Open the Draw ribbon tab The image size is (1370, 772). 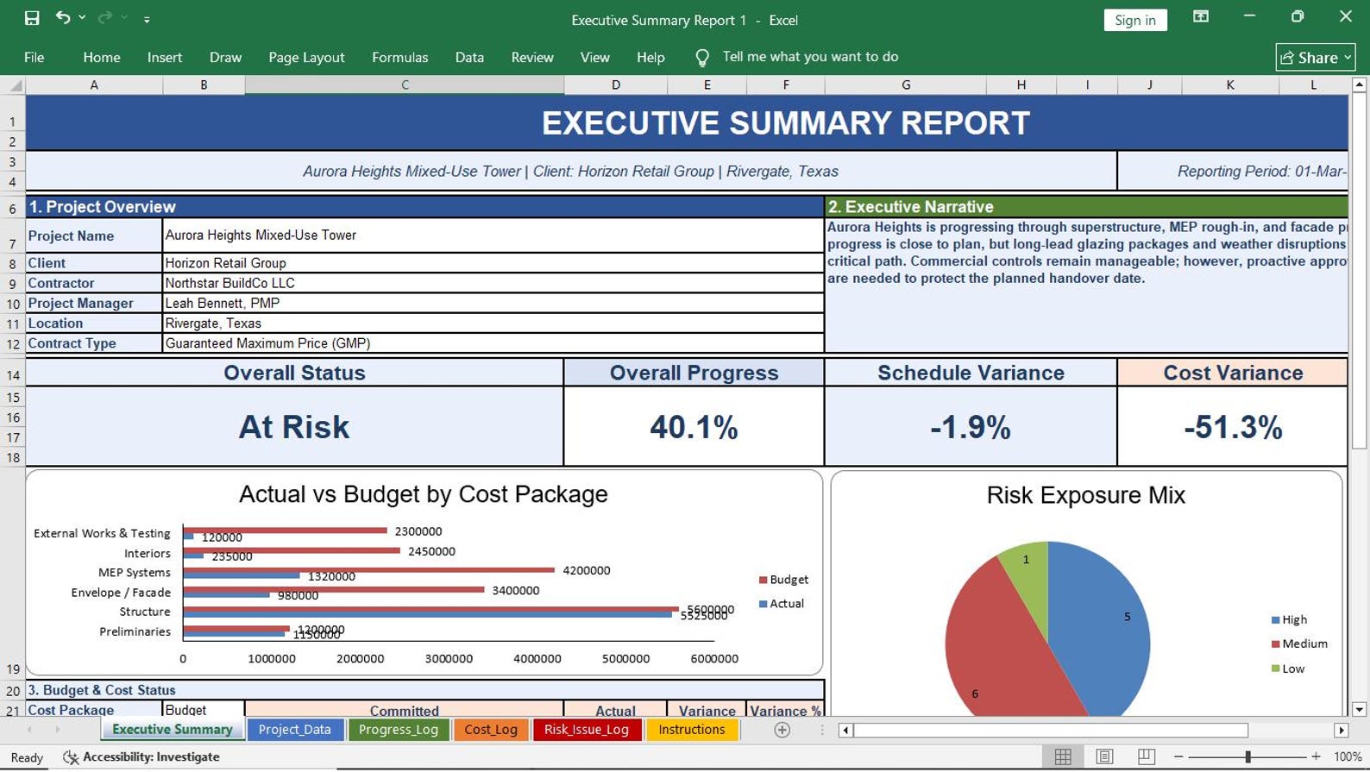[225, 57]
